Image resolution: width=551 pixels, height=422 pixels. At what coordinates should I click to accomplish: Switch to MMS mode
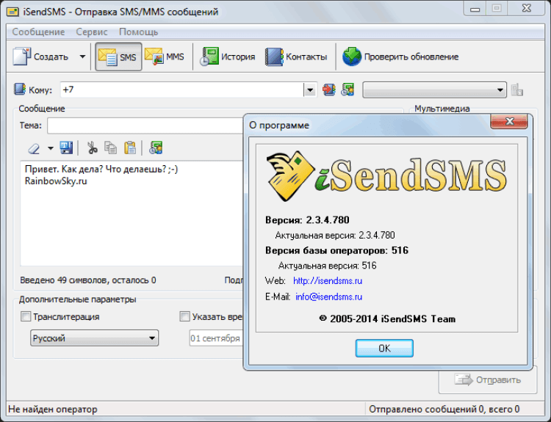coord(165,57)
